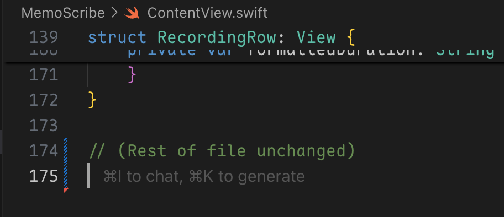504x217 pixels.
Task: Select line number 171 in gutter
Action: click(x=44, y=75)
